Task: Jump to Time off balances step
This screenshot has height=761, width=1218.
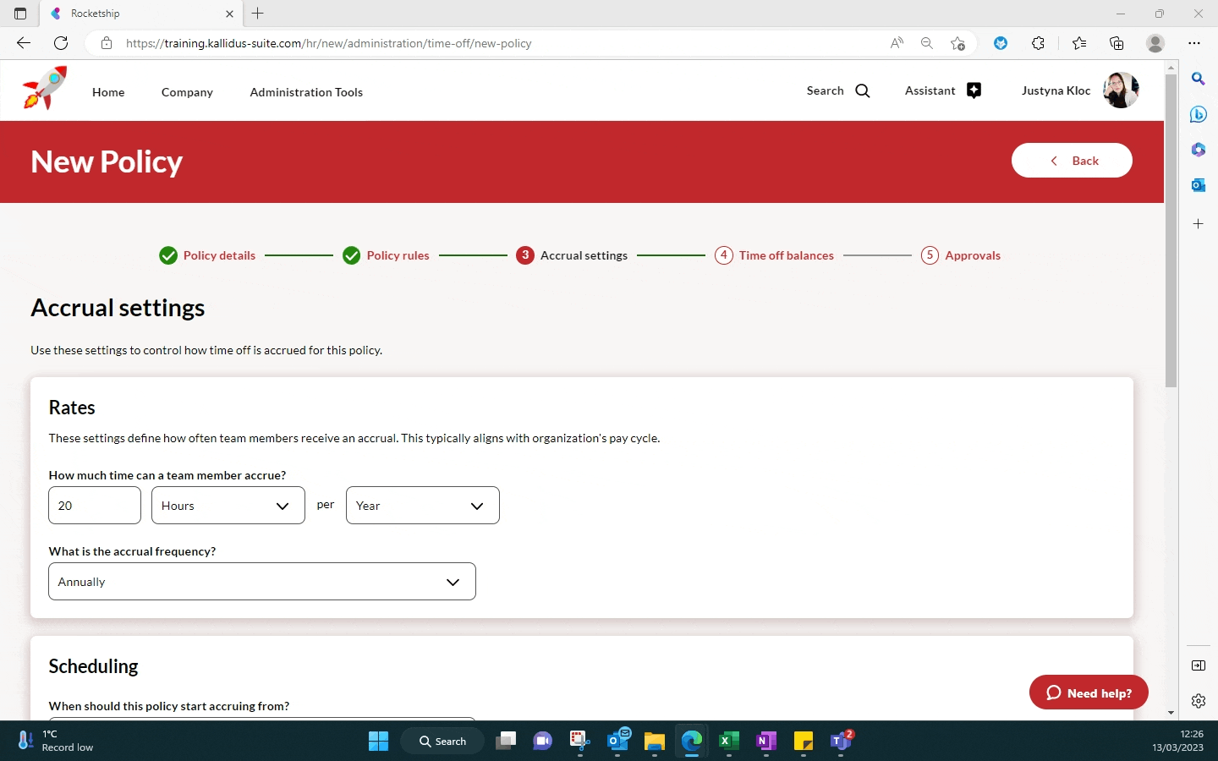Action: [x=785, y=255]
